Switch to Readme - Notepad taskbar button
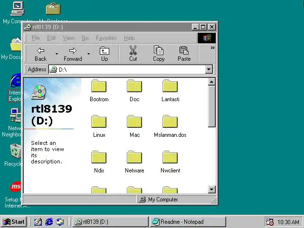 (188, 222)
